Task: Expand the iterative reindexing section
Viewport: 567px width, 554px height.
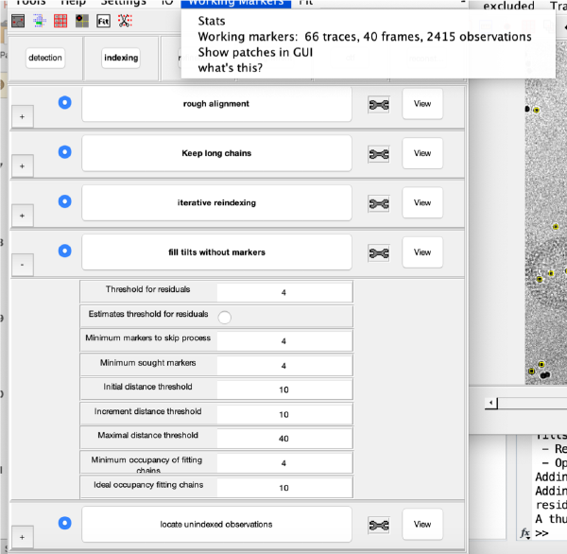Action: tap(23, 216)
